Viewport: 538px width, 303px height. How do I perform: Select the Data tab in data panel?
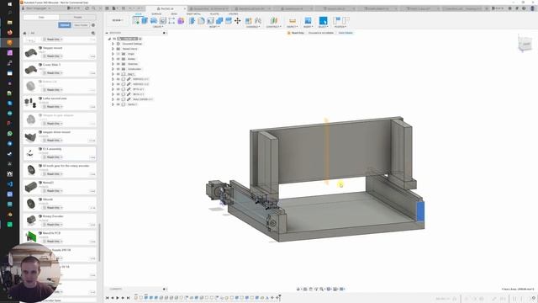coord(41,17)
